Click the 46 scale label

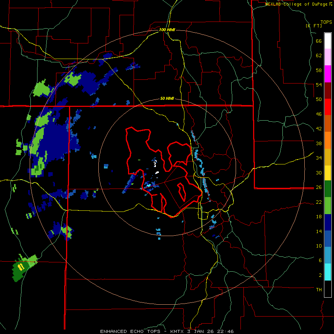319,114
